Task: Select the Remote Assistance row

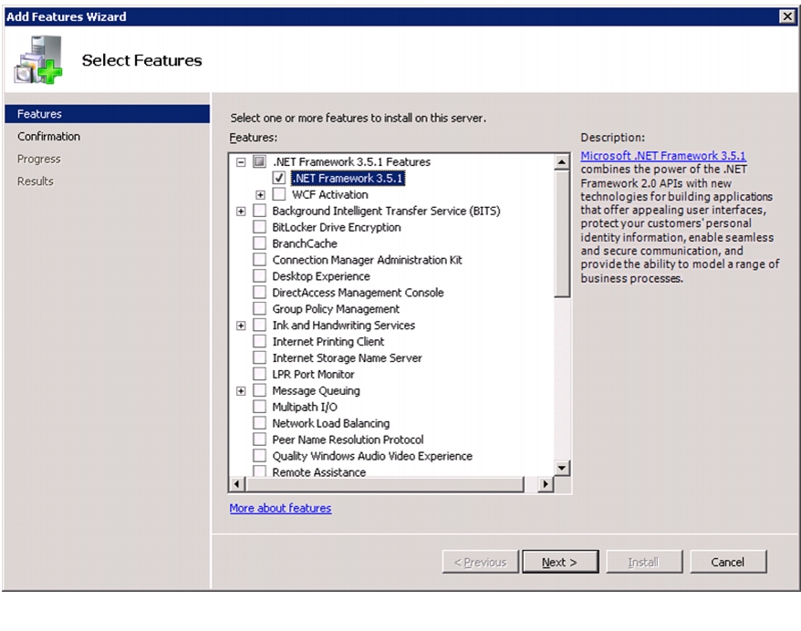Action: 318,471
